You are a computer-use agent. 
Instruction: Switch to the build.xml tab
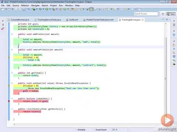point(73,20)
